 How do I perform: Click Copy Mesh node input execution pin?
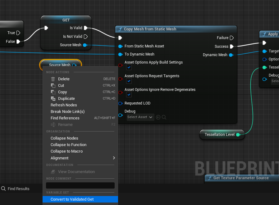(120, 38)
